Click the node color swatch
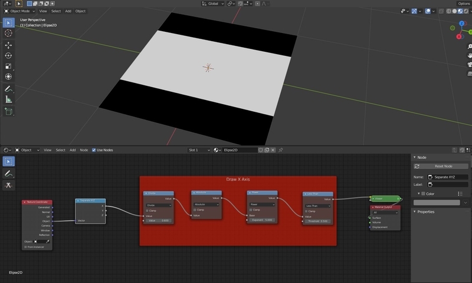Screen dimensions: 472x283 437,202
